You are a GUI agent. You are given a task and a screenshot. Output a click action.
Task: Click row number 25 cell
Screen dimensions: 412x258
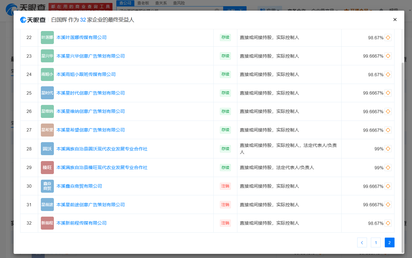tap(29, 93)
